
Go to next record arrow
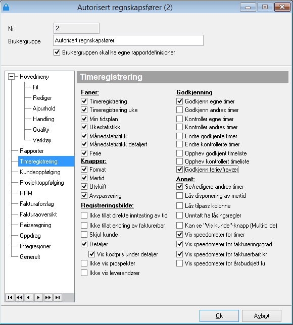click(38, 298)
